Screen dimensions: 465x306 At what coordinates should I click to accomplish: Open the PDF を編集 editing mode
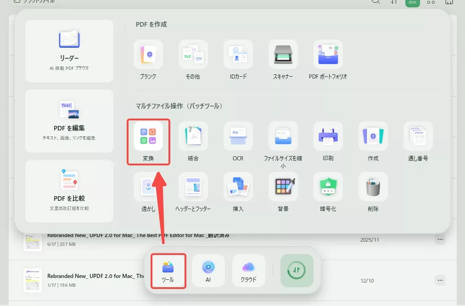(x=69, y=121)
